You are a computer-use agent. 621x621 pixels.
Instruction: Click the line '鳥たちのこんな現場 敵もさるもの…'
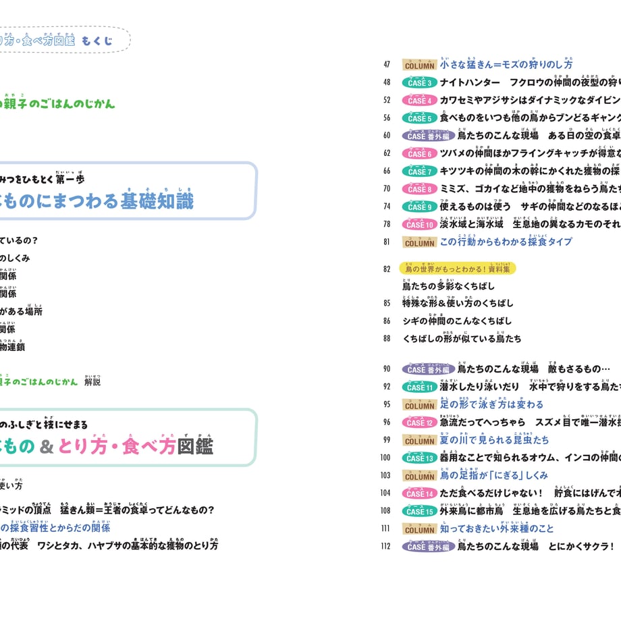point(534,369)
